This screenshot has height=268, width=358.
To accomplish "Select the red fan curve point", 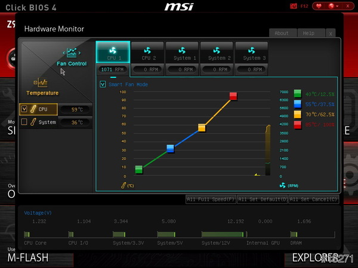I will point(233,96).
